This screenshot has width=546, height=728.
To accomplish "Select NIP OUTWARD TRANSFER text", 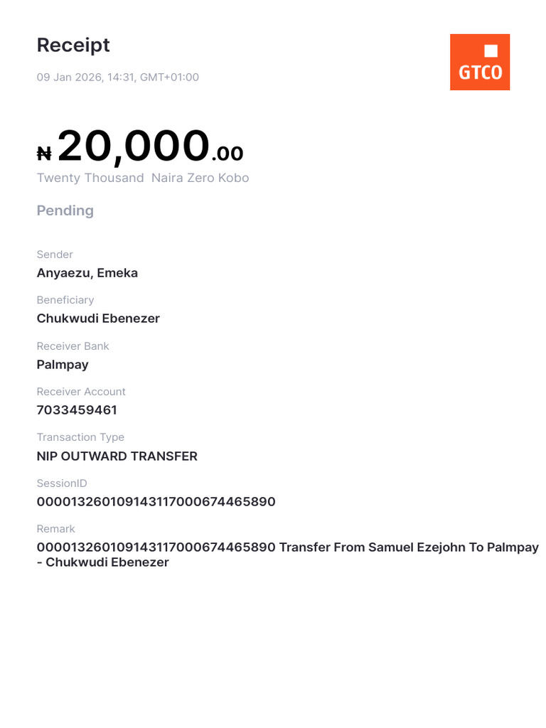I will pyautogui.click(x=117, y=456).
